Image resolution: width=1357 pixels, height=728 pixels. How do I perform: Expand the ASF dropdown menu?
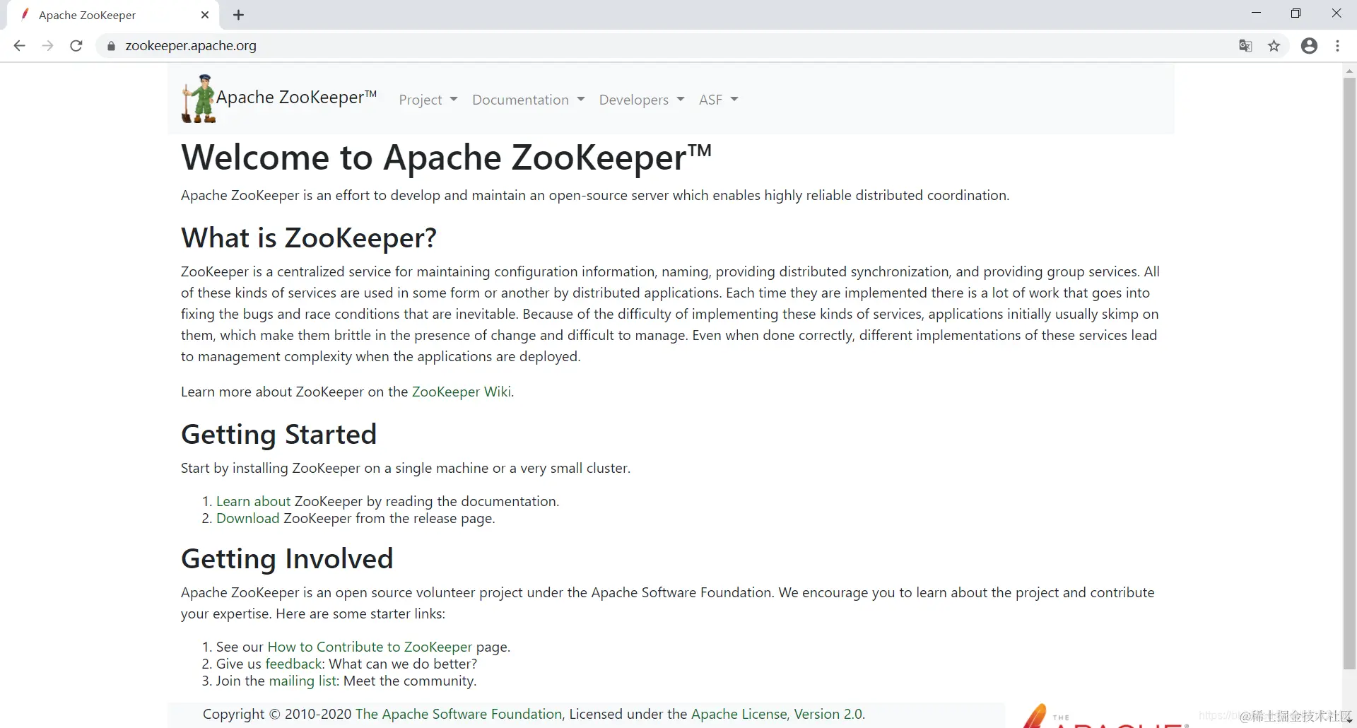718,100
